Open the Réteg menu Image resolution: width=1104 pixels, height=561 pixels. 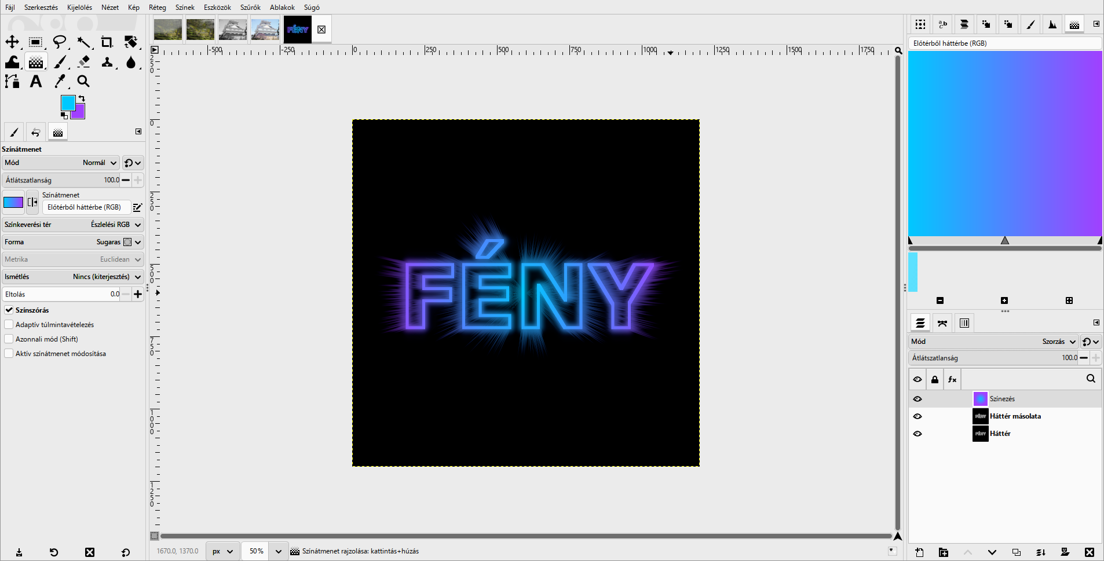pyautogui.click(x=158, y=8)
